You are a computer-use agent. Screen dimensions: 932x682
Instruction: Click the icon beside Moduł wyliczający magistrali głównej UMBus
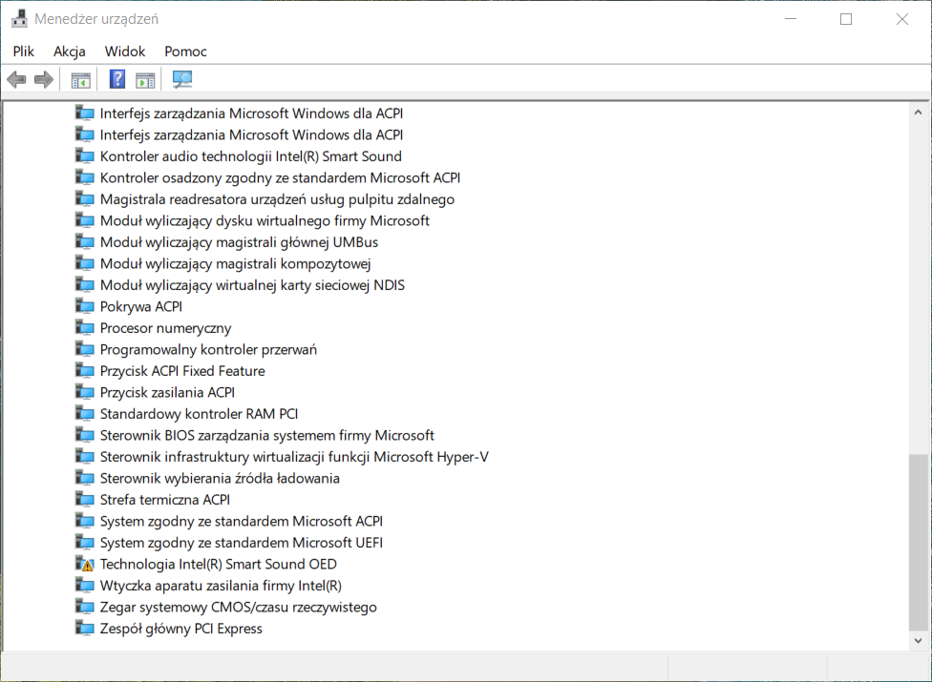84,242
